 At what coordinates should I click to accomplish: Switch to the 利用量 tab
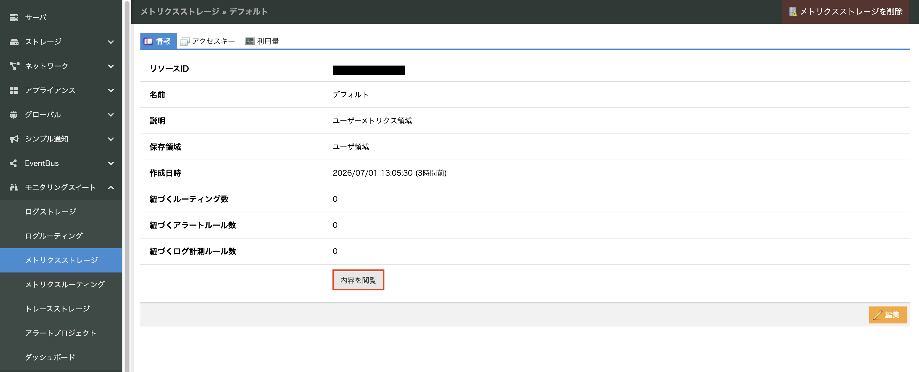(x=262, y=41)
